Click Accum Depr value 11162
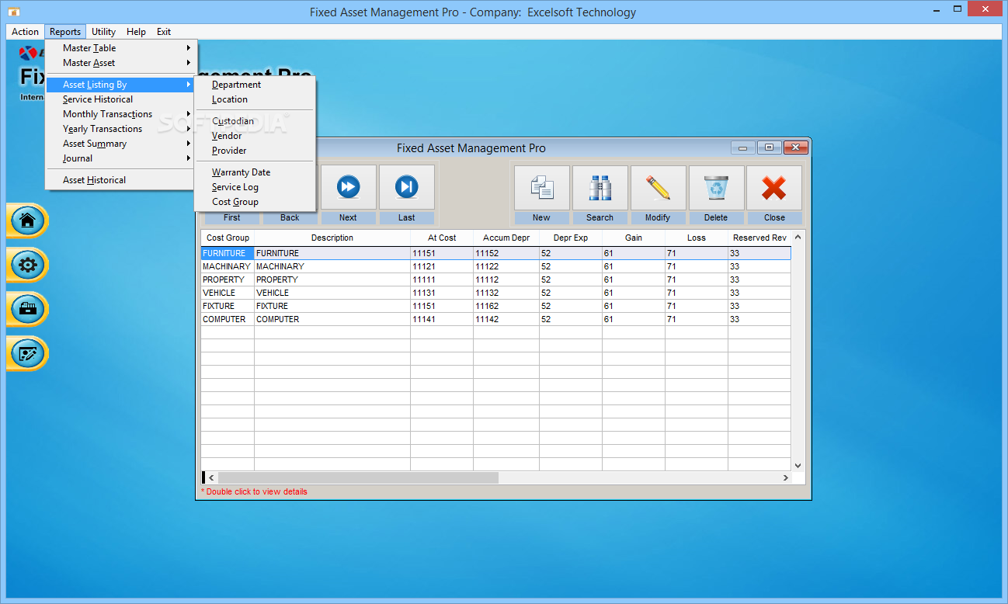Viewport: 1008px width, 604px height. 506,306
